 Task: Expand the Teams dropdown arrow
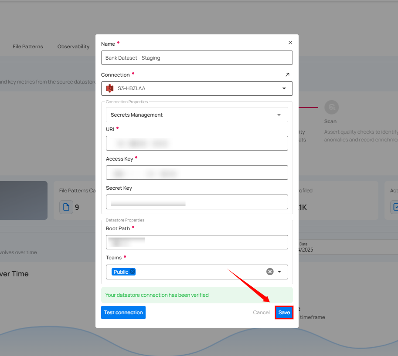coord(279,272)
